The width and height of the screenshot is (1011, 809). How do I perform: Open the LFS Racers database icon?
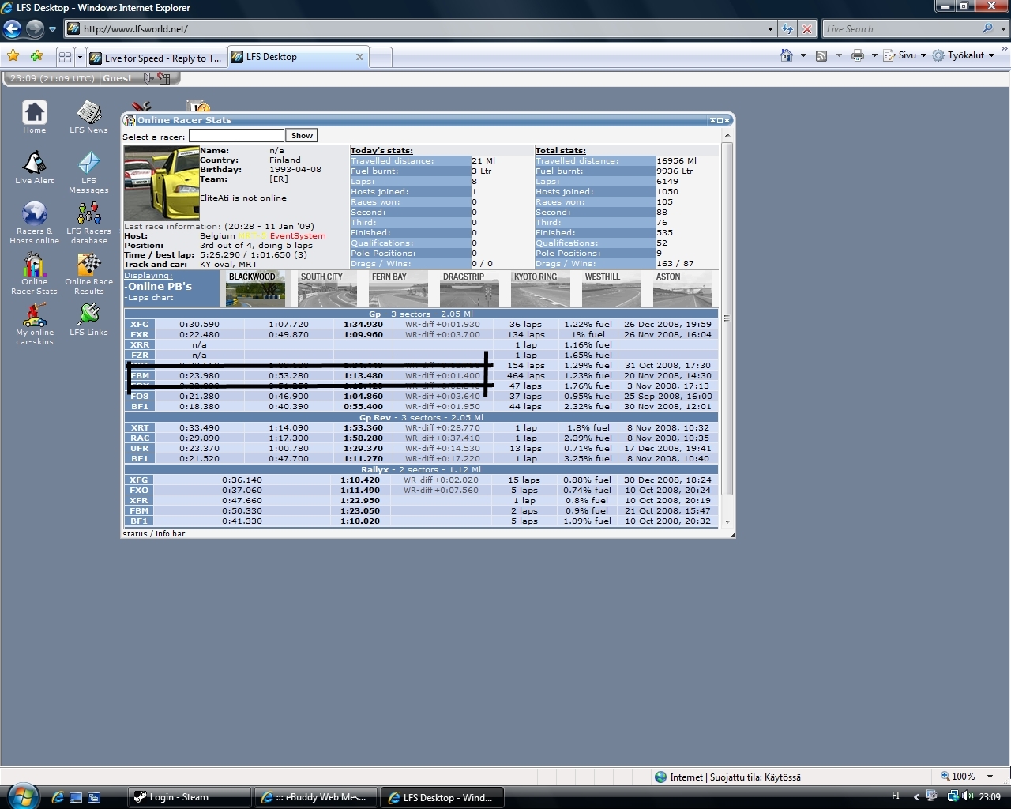(x=88, y=214)
